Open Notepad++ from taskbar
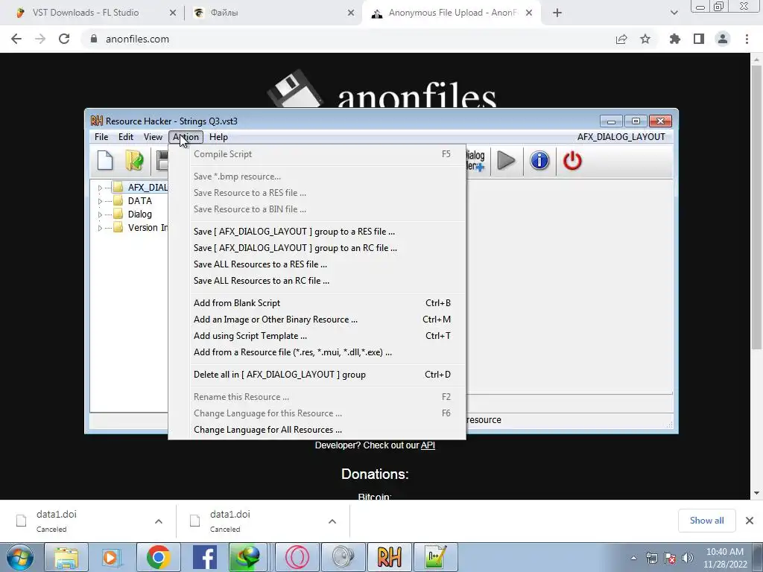Viewport: 763px width, 572px height. [435, 557]
